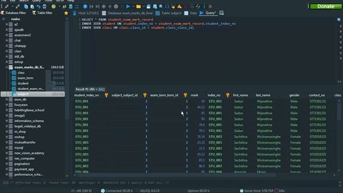343x193 pixels.
Task: Click the Database filter field
Action: pyautogui.click(x=13, y=13)
